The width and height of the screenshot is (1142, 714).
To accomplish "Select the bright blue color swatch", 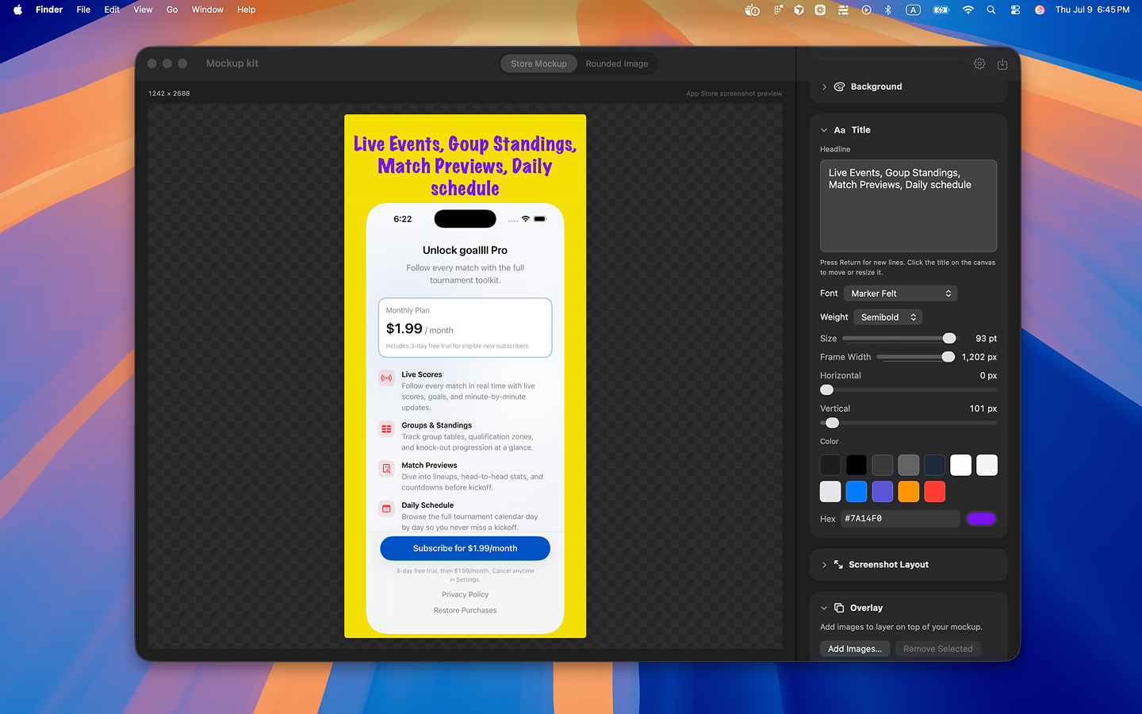I will click(856, 492).
